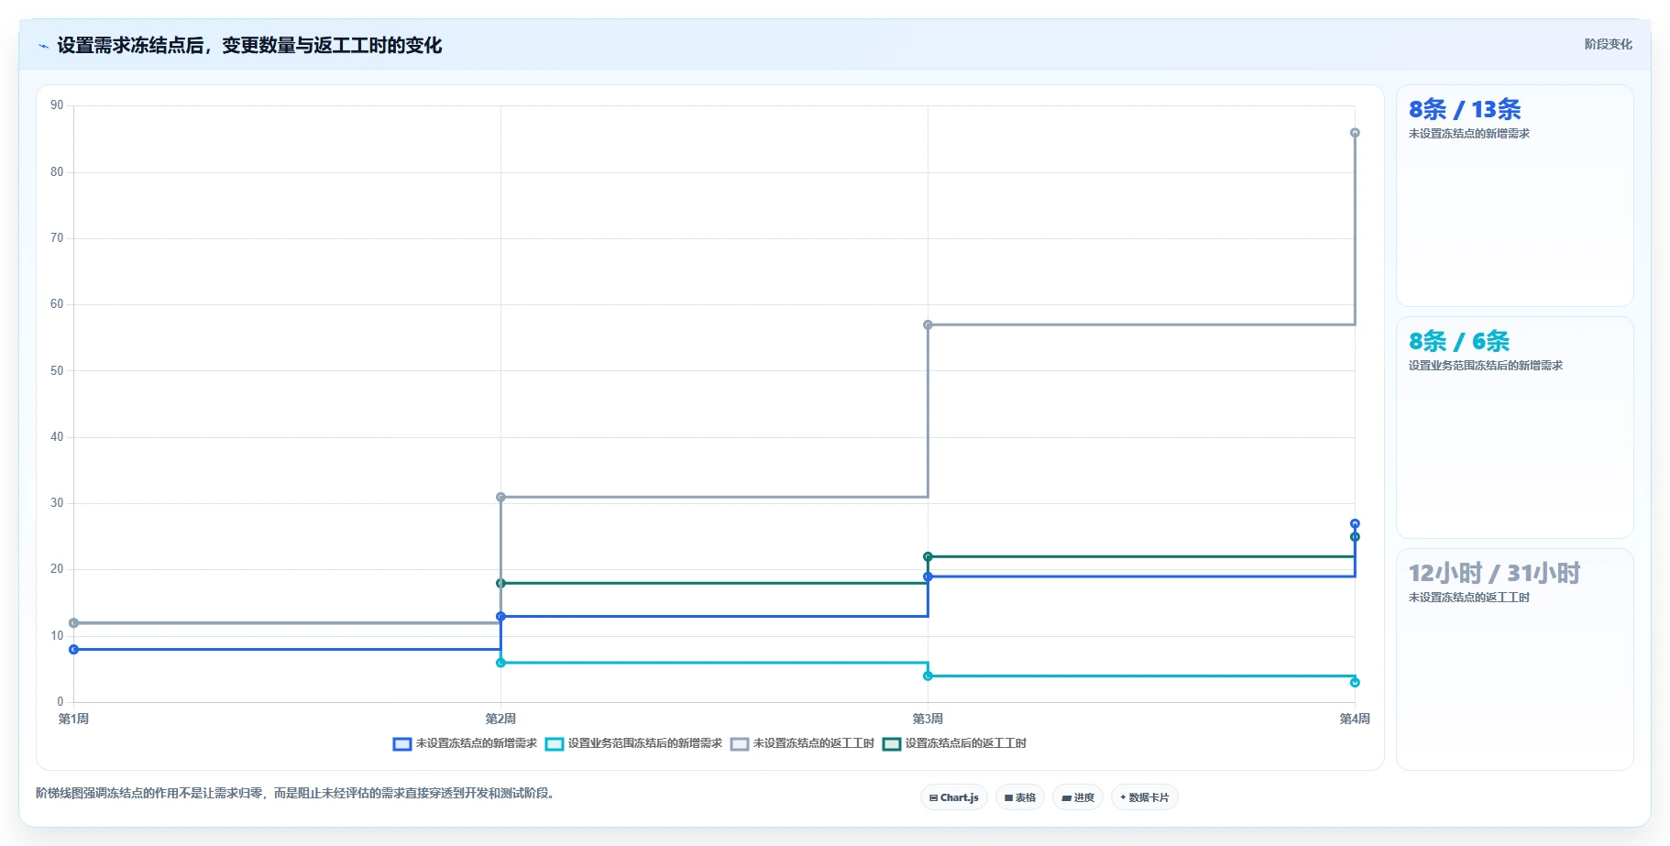Click the 第3周 x-axis label
The height and width of the screenshot is (846, 1670).
928,719
